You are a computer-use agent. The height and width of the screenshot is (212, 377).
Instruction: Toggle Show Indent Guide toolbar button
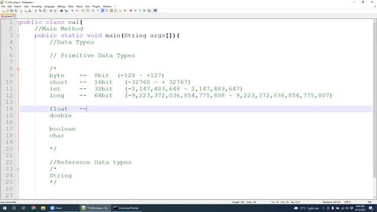[102, 11]
